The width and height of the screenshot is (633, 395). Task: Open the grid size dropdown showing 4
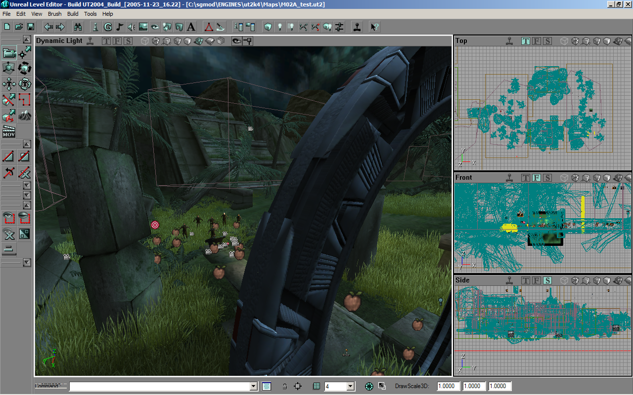point(351,386)
